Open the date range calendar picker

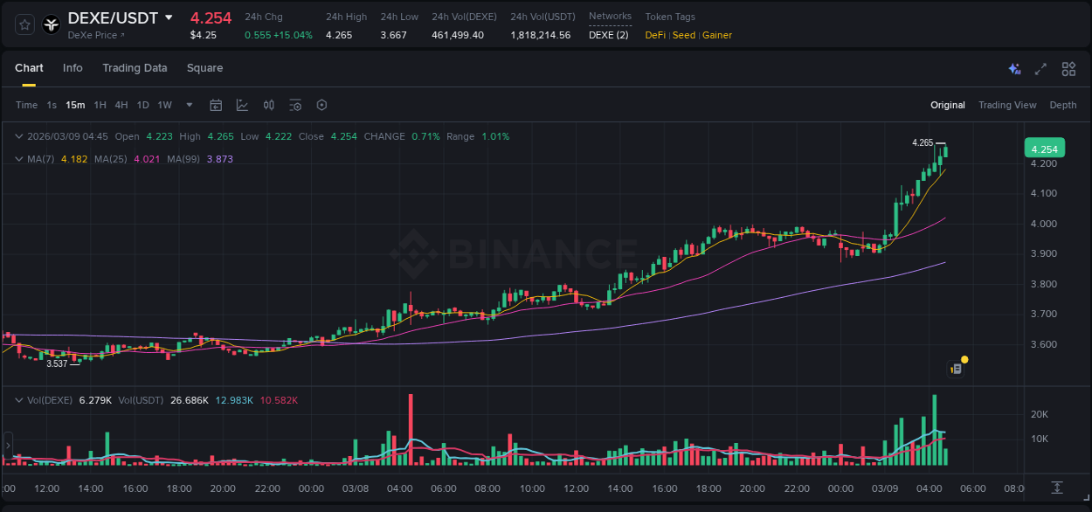click(216, 105)
